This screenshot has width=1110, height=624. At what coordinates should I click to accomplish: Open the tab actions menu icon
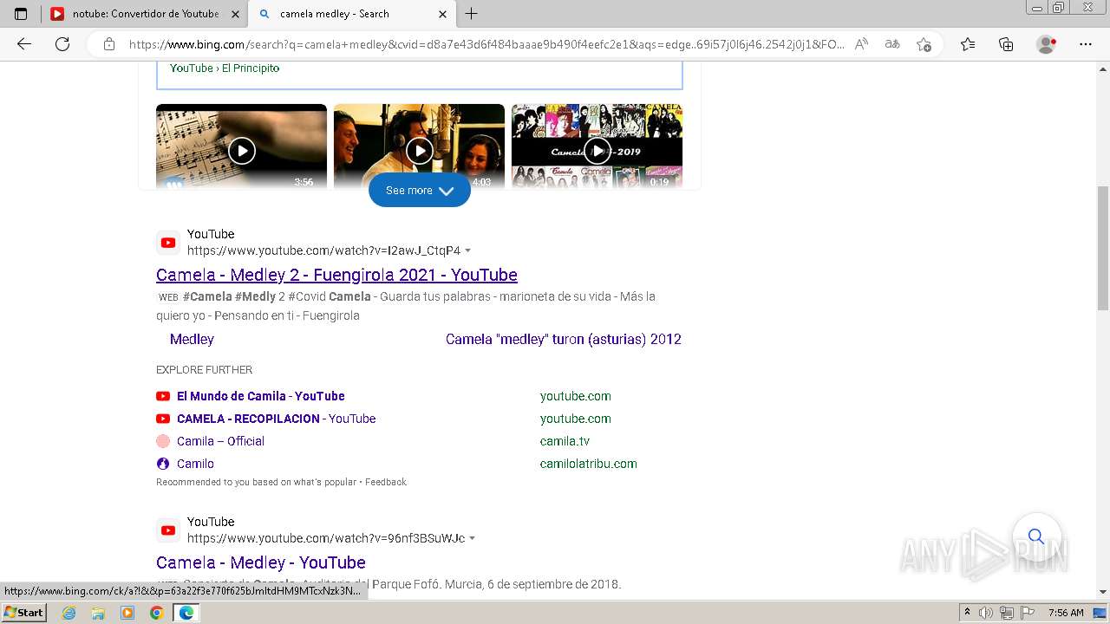point(21,14)
